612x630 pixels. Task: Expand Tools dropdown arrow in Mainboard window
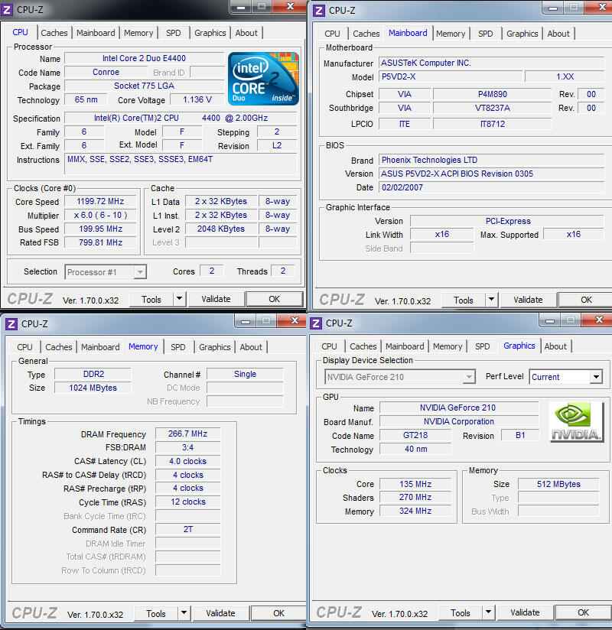pyautogui.click(x=491, y=300)
